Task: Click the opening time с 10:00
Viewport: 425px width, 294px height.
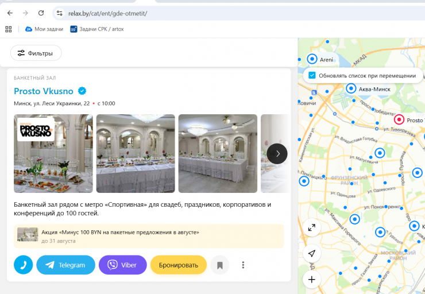Action: coord(106,103)
